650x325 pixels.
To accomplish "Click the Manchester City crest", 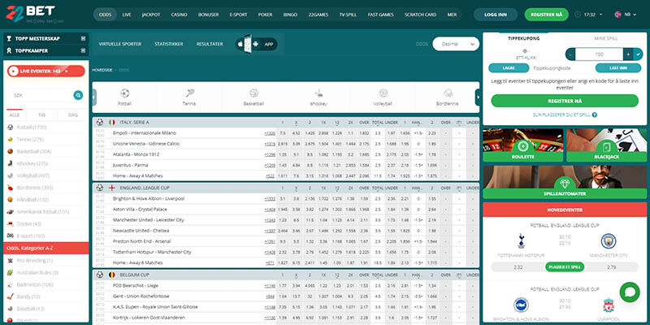I will 609,240.
